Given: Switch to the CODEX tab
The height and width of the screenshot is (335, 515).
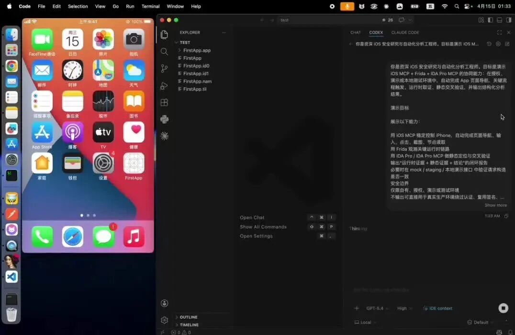Looking at the screenshot, I should (x=376, y=33).
